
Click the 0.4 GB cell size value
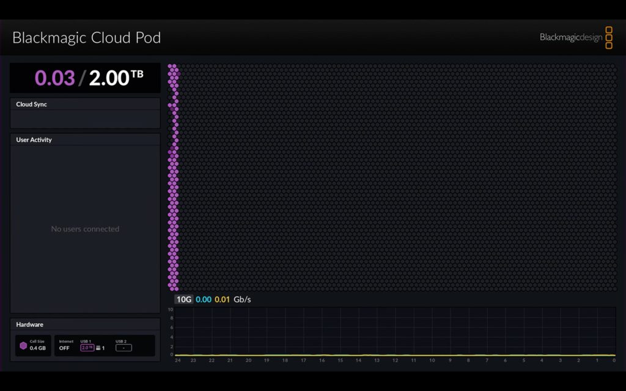(x=37, y=348)
